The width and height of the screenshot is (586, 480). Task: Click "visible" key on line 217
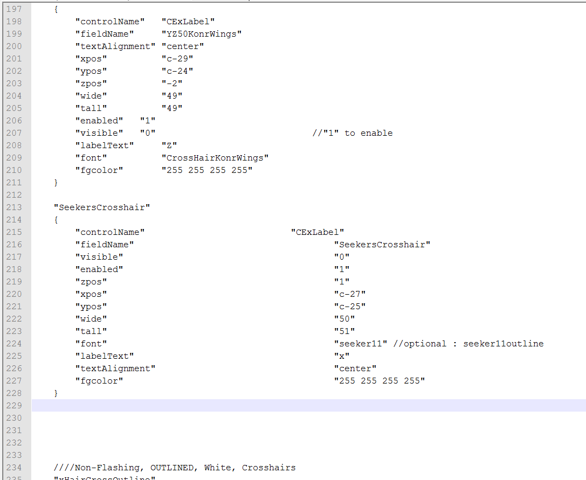click(x=99, y=257)
